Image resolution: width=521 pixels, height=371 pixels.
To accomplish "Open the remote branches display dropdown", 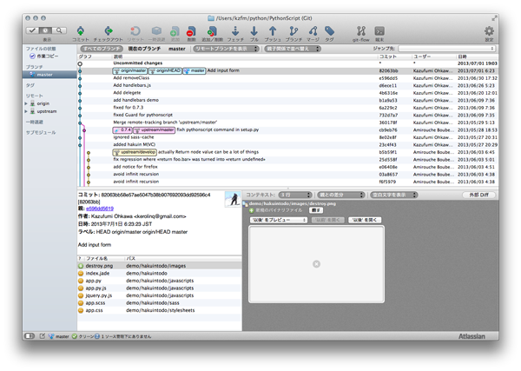I will tap(226, 49).
